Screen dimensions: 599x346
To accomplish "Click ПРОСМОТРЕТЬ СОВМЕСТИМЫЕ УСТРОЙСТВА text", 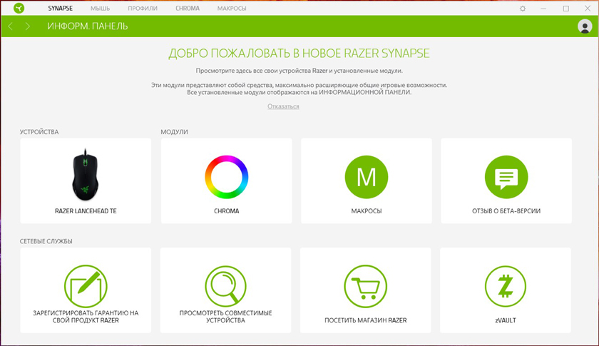I will pos(226,317).
